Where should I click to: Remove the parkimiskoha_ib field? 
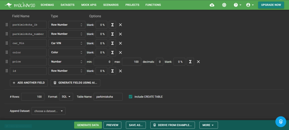click(x=120, y=25)
